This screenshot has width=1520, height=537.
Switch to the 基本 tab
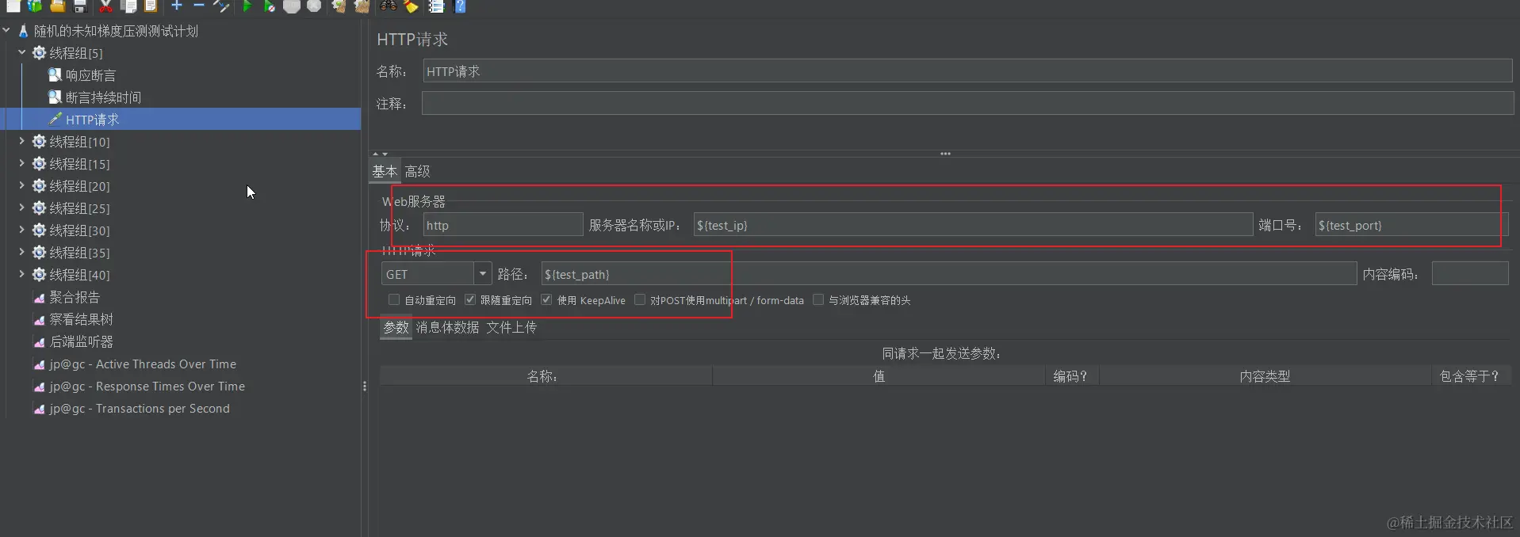(385, 171)
